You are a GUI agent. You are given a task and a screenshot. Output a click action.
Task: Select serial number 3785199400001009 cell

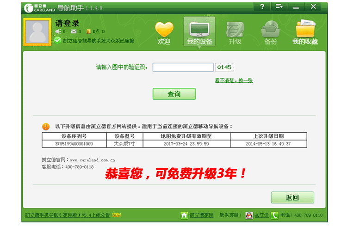[x=74, y=144]
